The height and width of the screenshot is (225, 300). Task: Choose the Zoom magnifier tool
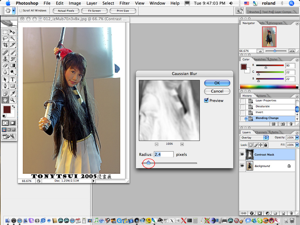(13, 100)
